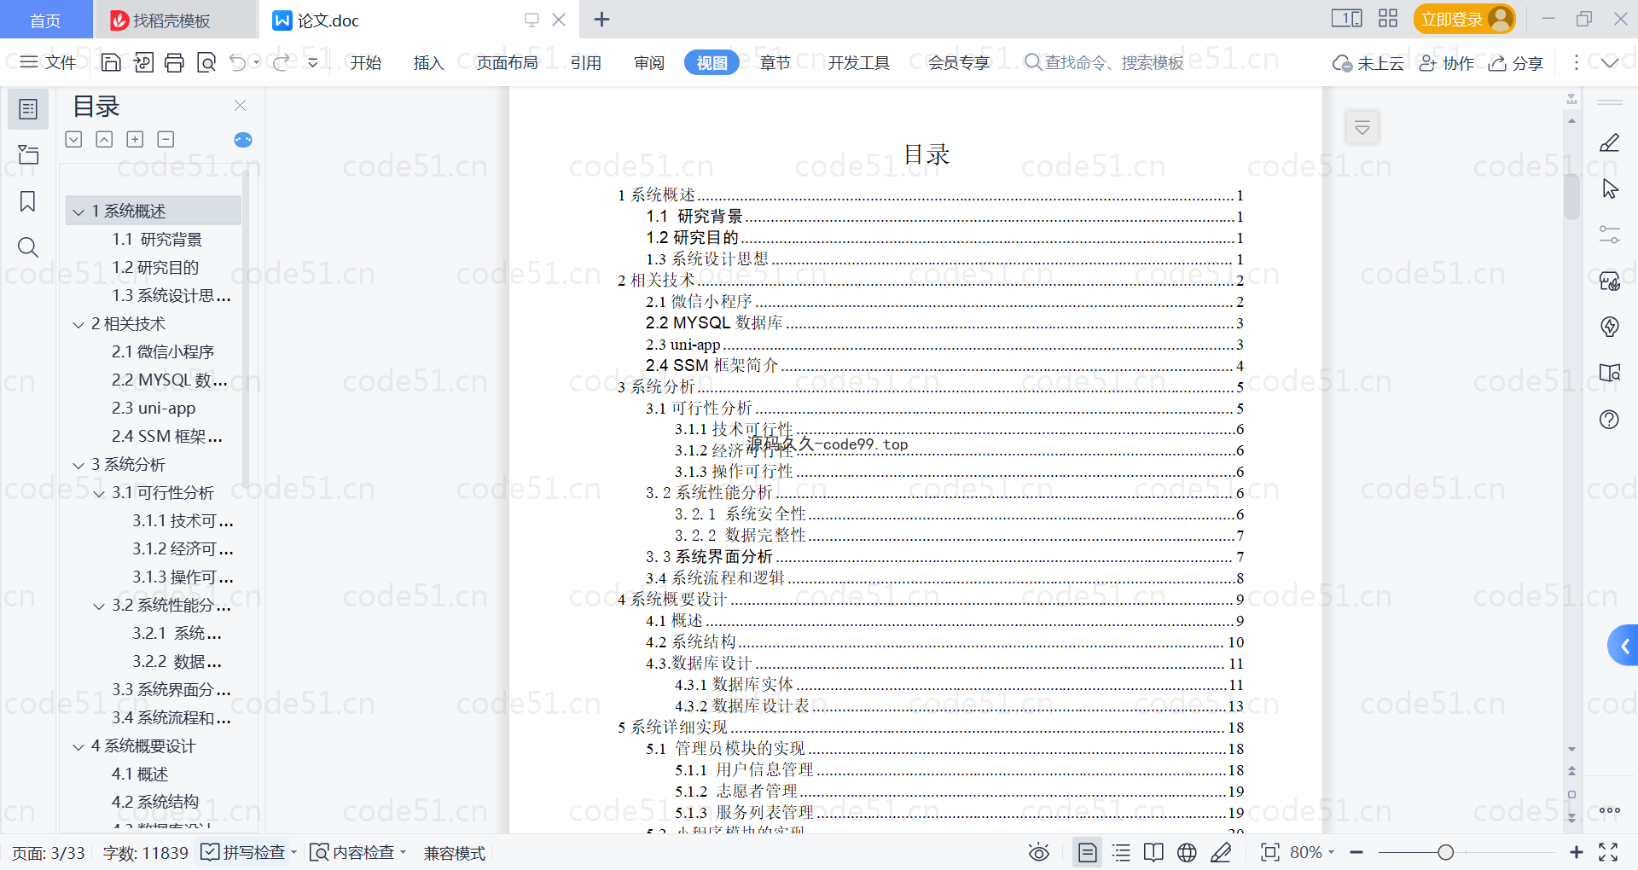Screen dimensions: 1638x870
Task: Collapse the 4 系统概要设计 outline node
Action: coord(78,746)
